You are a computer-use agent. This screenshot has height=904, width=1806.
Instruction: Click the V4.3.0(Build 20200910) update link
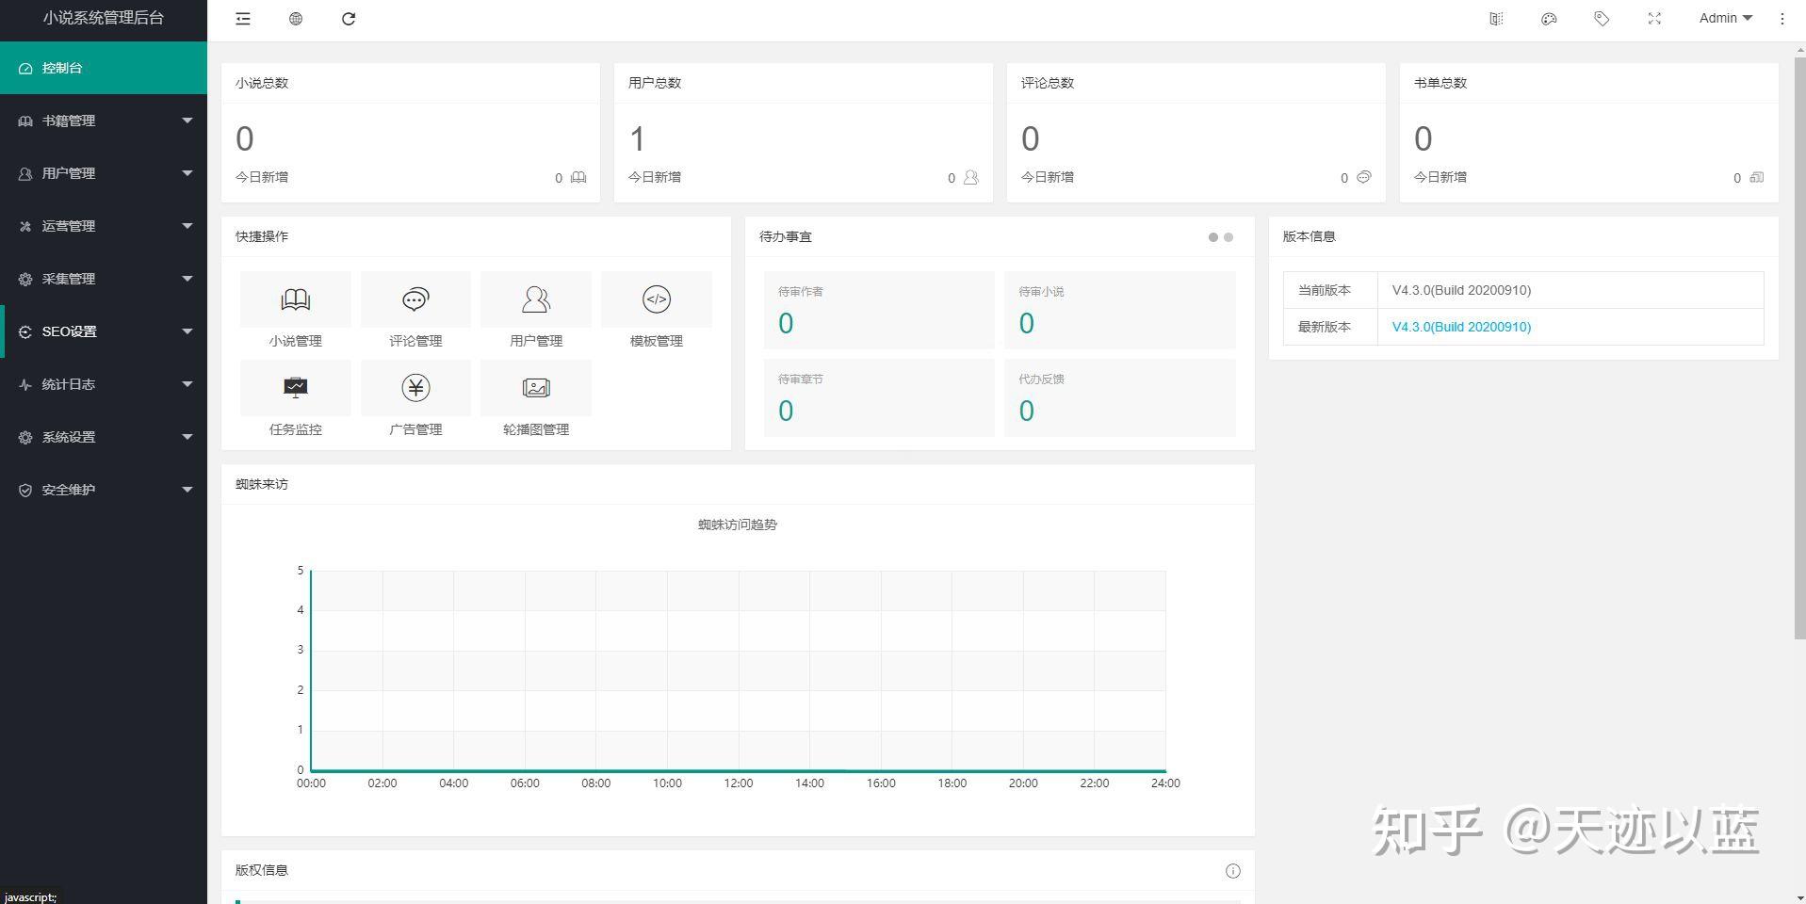(1460, 327)
